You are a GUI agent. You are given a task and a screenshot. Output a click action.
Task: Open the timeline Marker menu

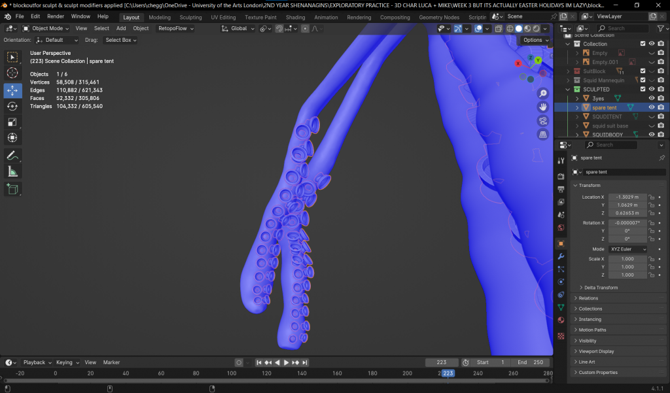click(111, 363)
